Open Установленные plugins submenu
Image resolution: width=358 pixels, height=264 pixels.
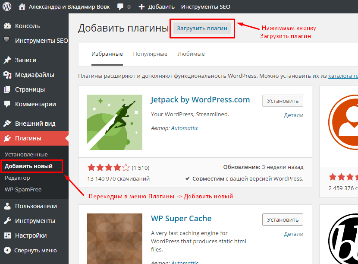(x=26, y=154)
